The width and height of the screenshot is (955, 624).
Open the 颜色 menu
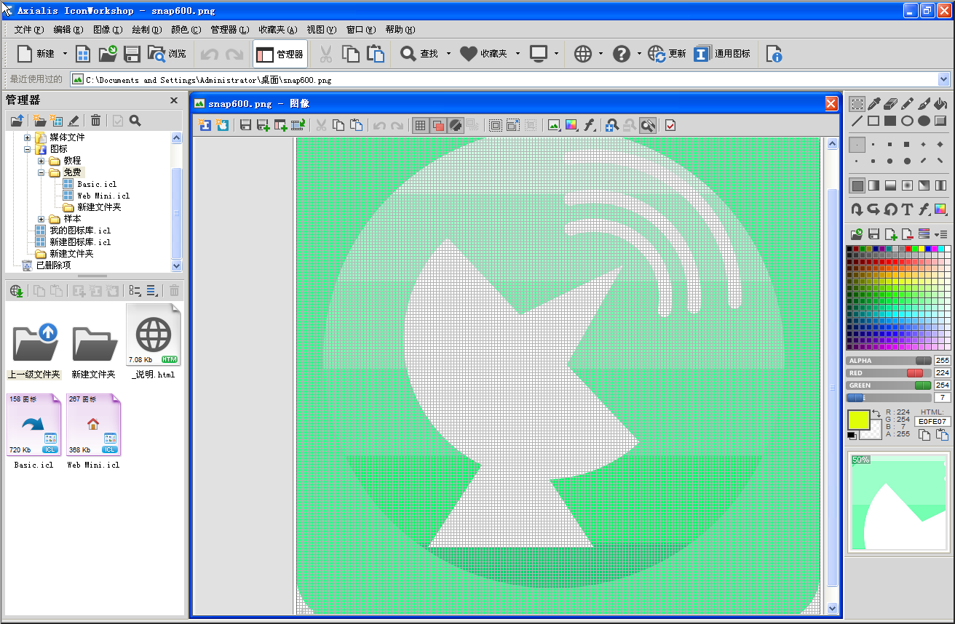(x=186, y=30)
